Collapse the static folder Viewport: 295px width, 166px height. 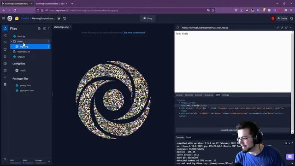(x=12, y=41)
